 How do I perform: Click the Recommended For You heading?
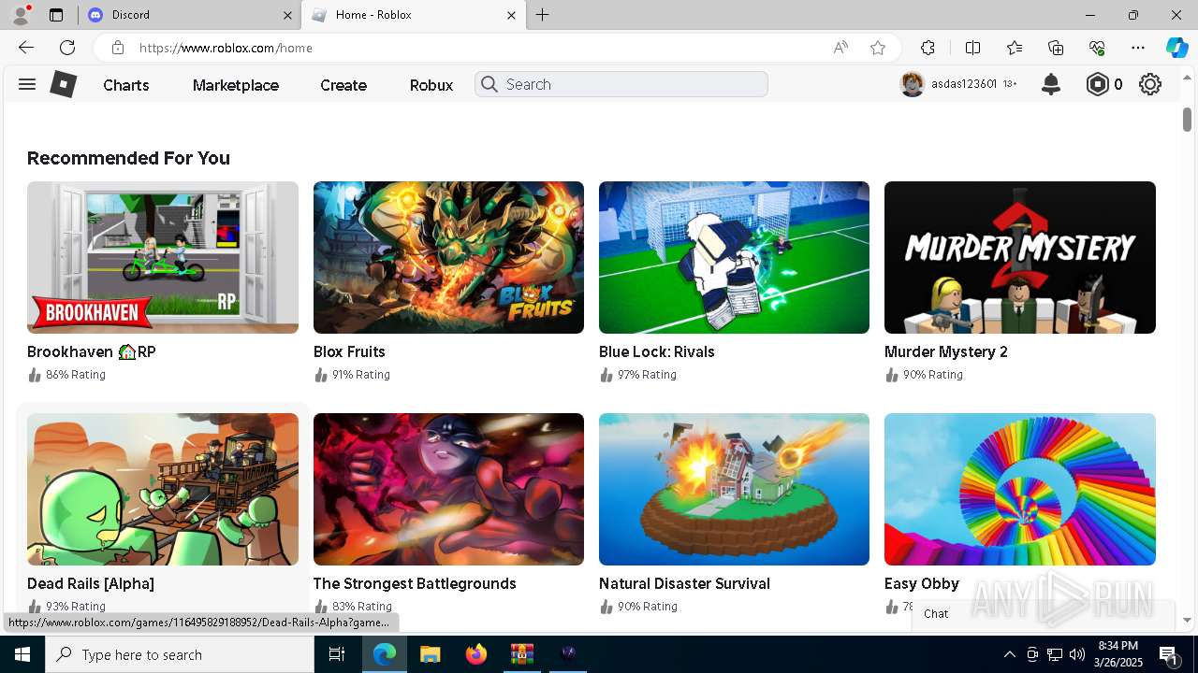coord(128,158)
